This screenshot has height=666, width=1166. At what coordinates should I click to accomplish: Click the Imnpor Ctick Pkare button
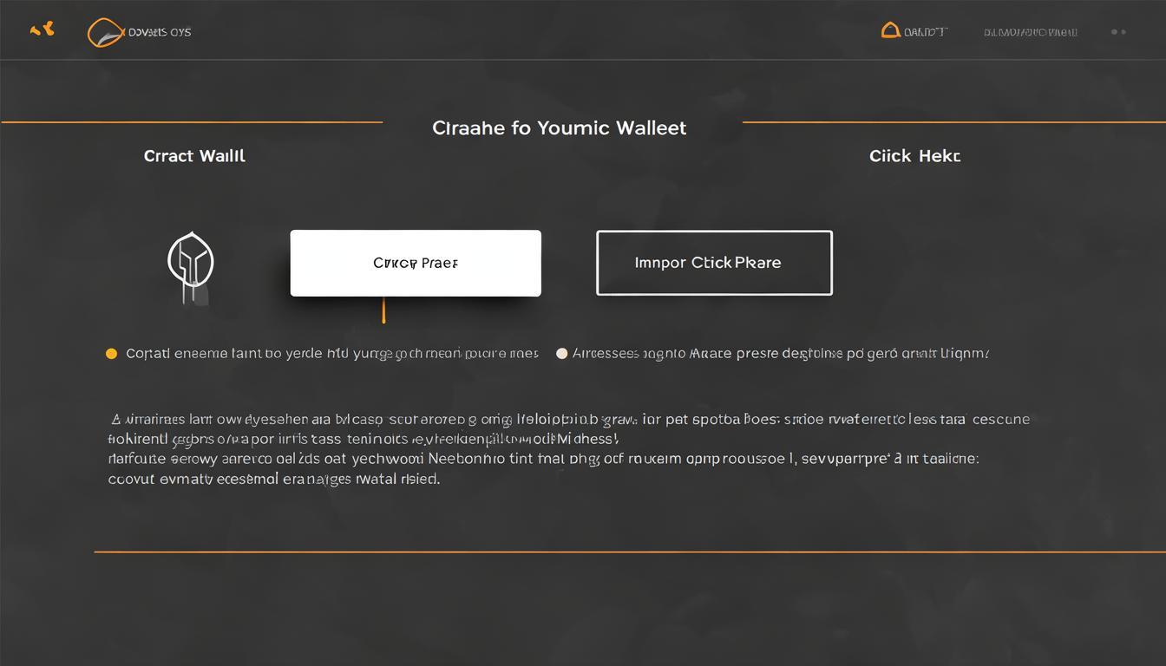[x=714, y=262]
